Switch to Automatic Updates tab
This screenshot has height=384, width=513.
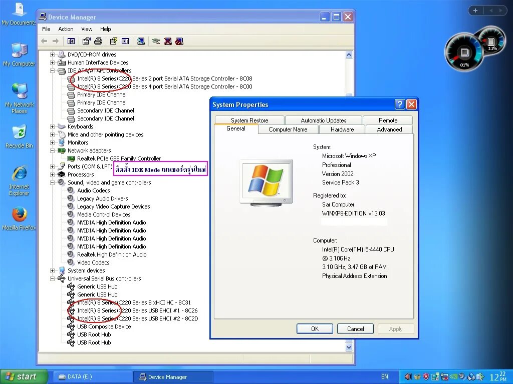click(x=323, y=120)
